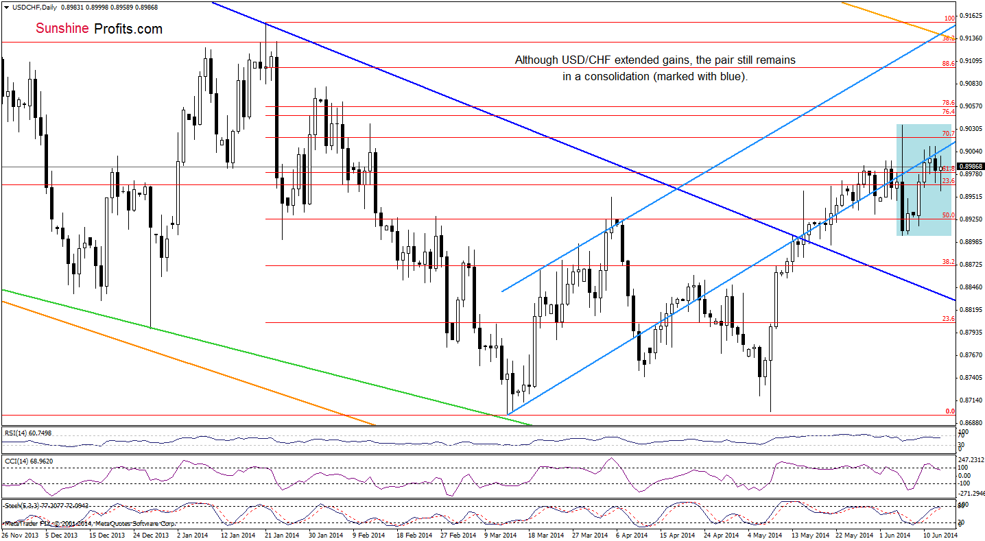Click the 0.91360 price axis label

tap(971, 38)
